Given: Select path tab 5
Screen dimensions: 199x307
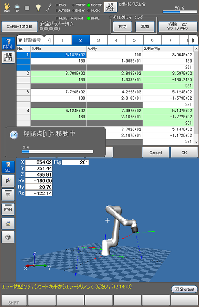Looking at the screenshot, I should [x=134, y=40].
